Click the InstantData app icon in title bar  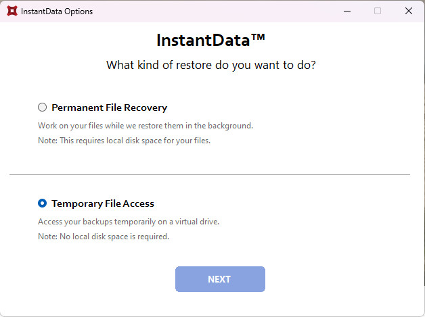click(x=11, y=11)
